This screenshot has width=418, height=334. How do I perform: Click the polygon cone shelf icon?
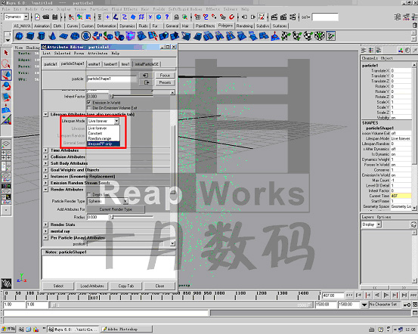coord(52,36)
